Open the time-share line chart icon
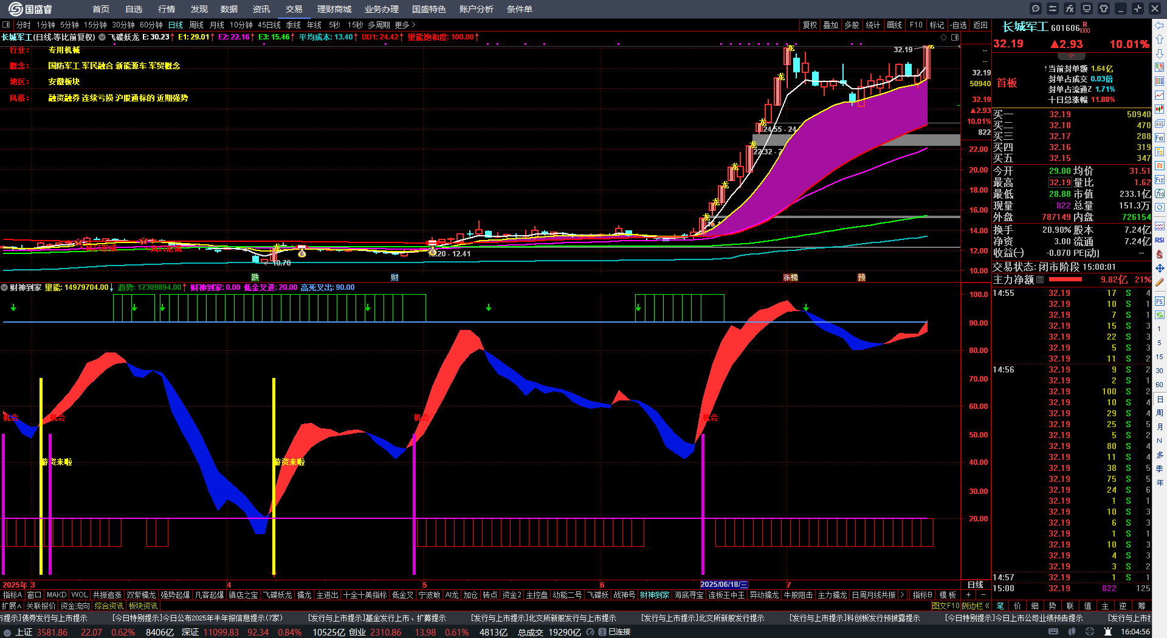Screen dimensions: 1167x638 (1160, 95)
